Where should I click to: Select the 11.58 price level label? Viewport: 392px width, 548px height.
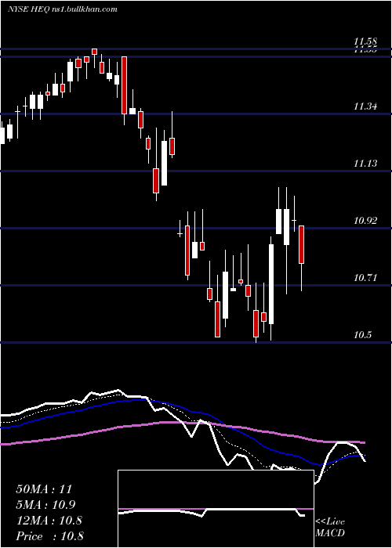365,42
